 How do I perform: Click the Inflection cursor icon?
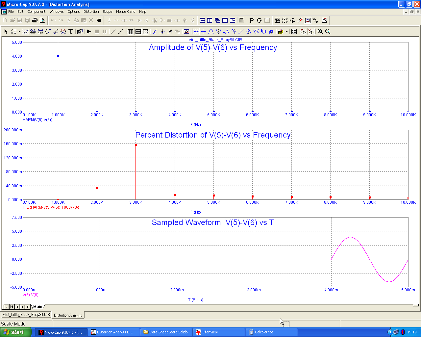[241, 32]
